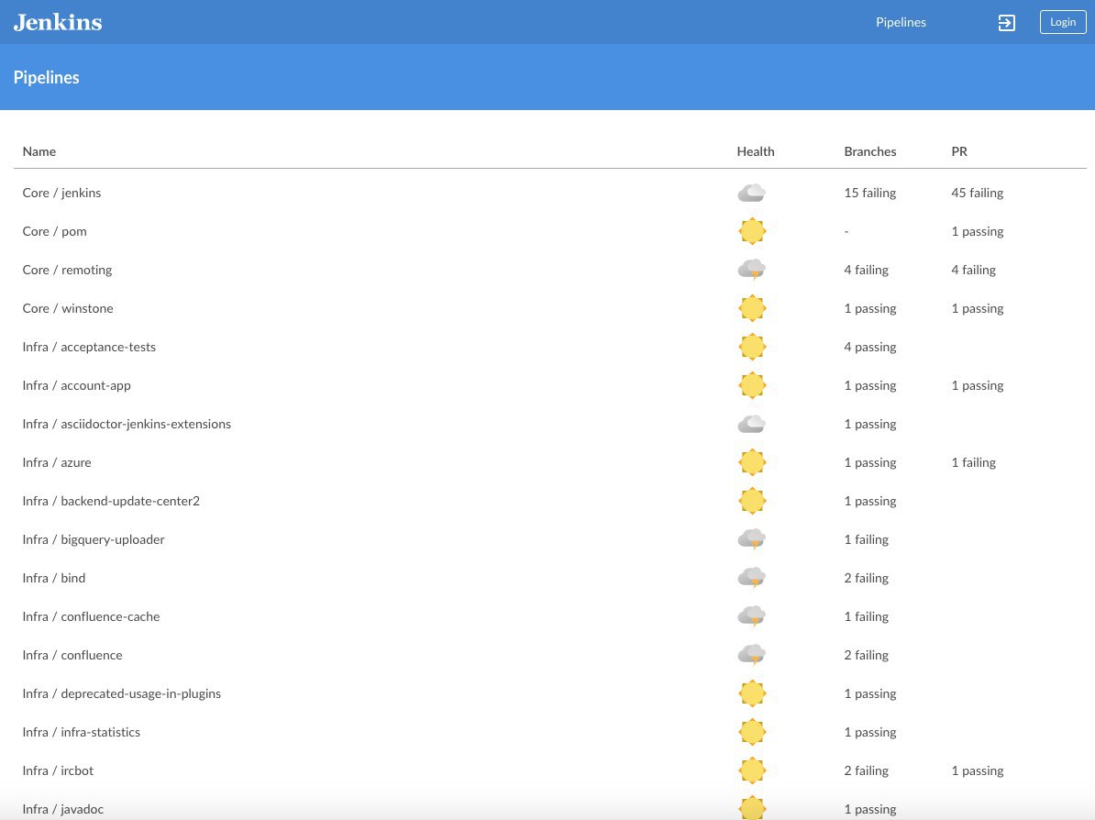Click '1 passing' PR for Infra / ircbot
This screenshot has width=1095, height=820.
click(977, 770)
